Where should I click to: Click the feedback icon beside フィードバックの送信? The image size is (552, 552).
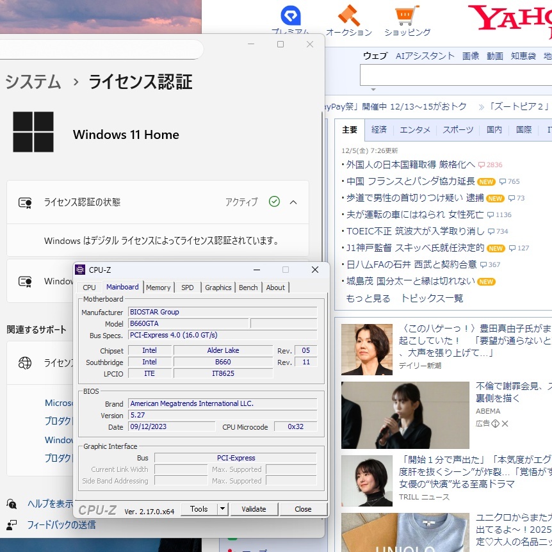point(11,524)
